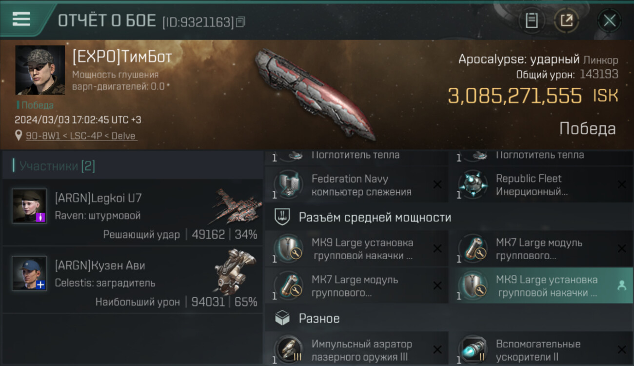Copy the battle report ID
The image size is (634, 366).
pyautogui.click(x=240, y=22)
